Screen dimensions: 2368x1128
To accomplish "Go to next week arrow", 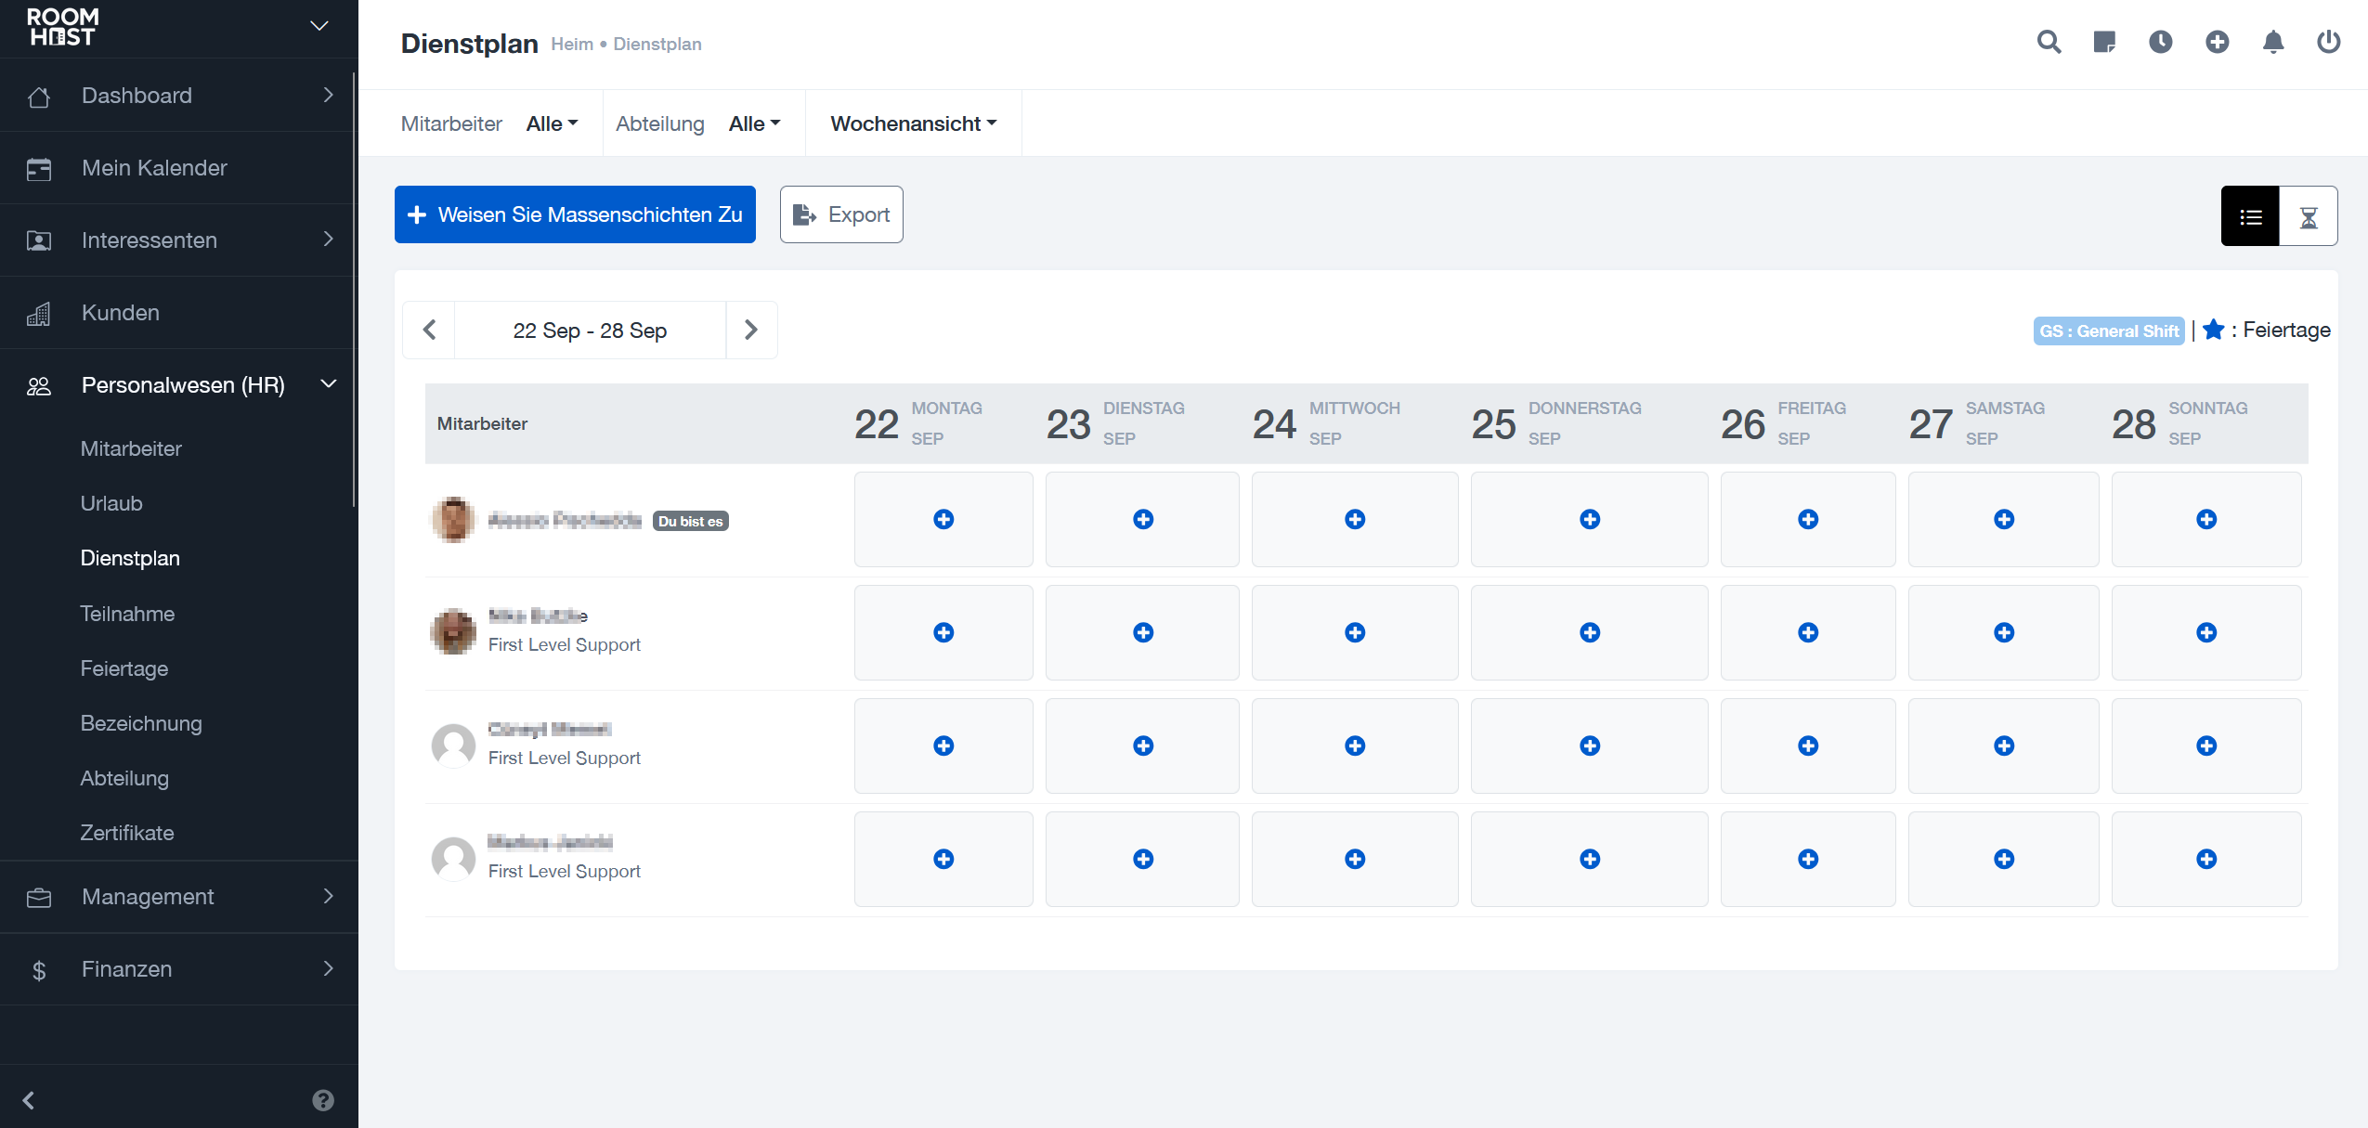I will click(751, 330).
